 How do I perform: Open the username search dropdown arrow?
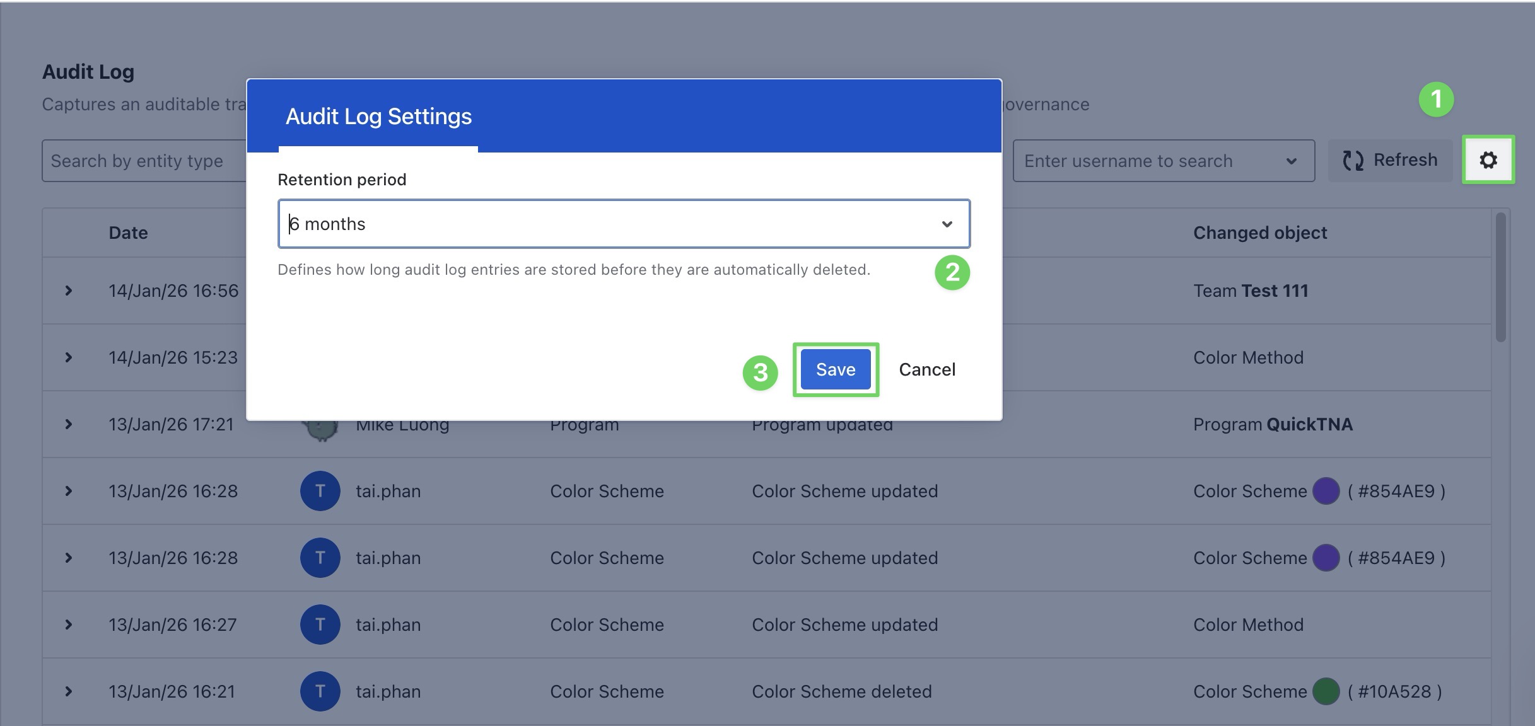tap(1291, 161)
